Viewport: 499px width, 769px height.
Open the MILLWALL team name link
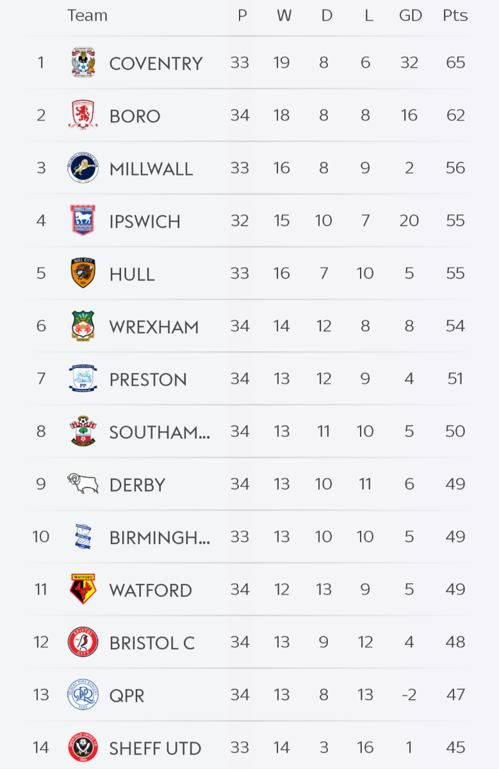151,169
